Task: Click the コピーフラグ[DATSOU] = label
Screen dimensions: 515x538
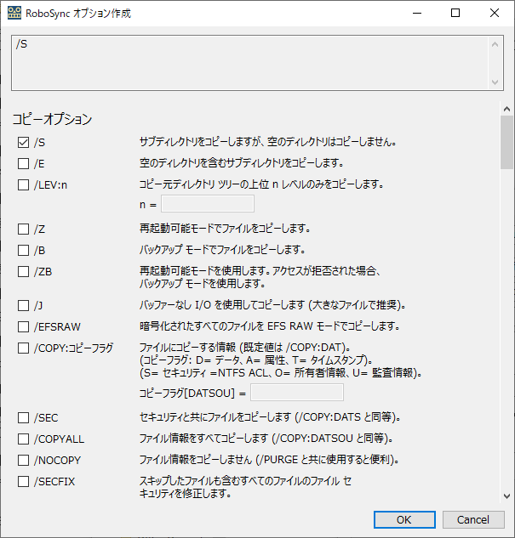Action: click(x=192, y=393)
